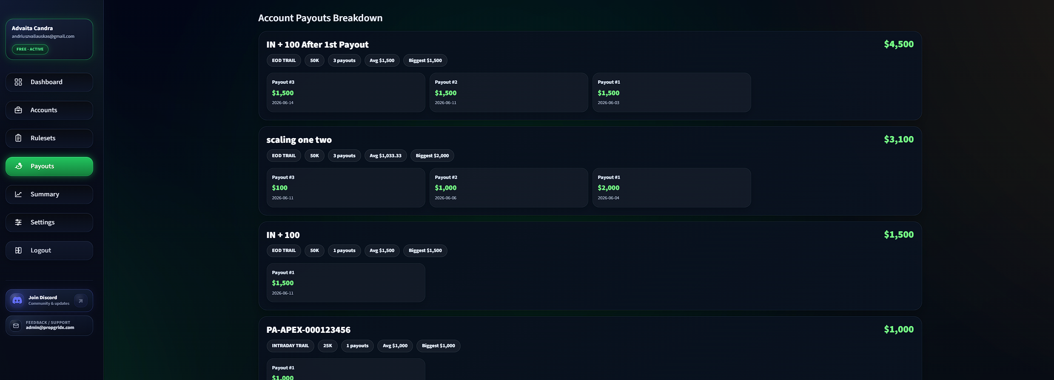Click the Dashboard grid icon
The height and width of the screenshot is (380, 1054).
point(18,82)
